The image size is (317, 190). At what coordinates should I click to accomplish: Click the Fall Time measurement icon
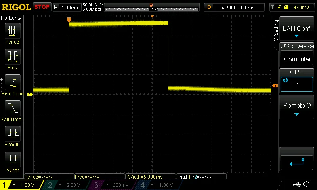(12, 108)
